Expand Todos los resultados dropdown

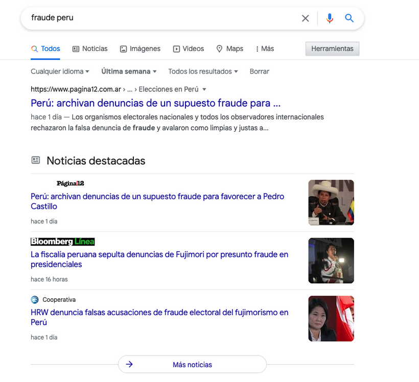click(203, 71)
